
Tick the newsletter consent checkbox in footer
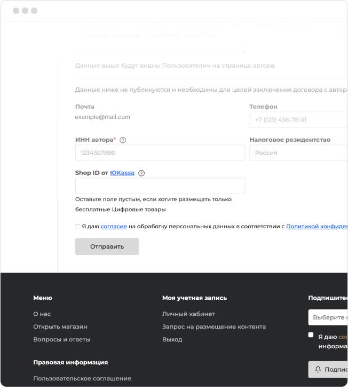(311, 335)
